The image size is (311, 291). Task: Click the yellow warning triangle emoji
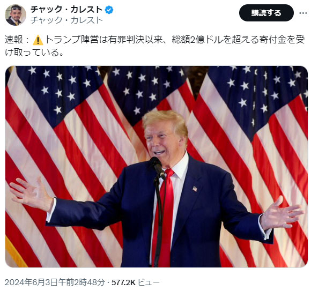[x=38, y=40]
